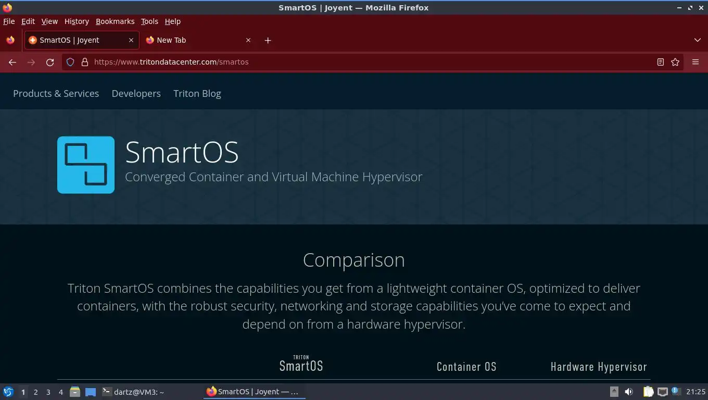Reload the current page
This screenshot has width=708, height=400.
(50, 62)
